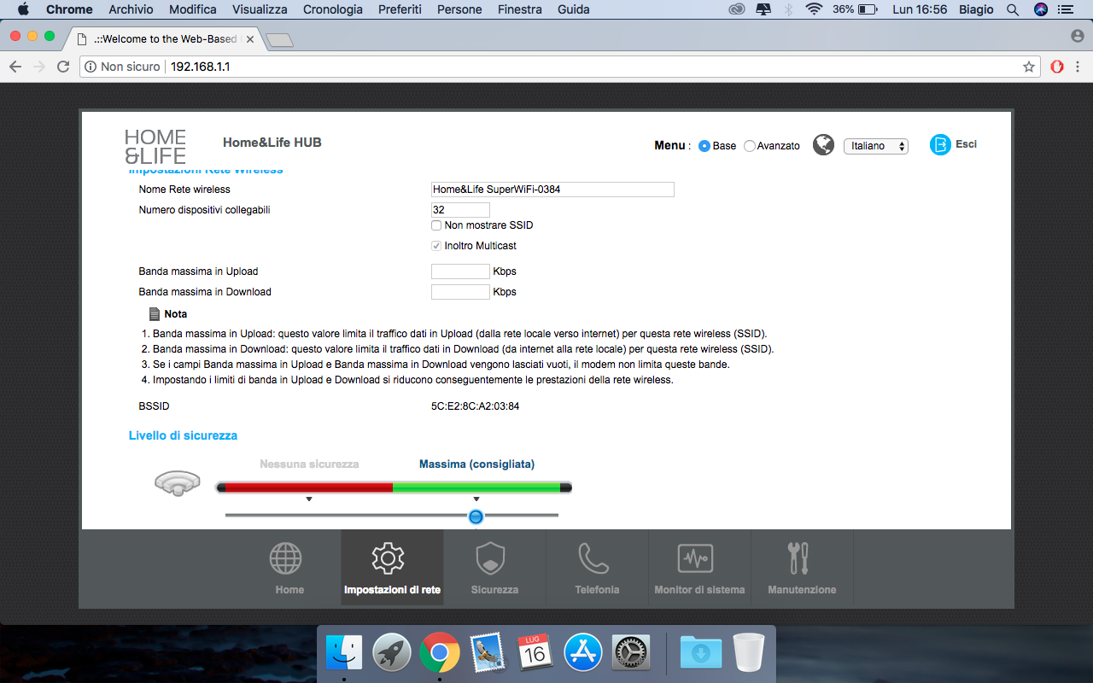The width and height of the screenshot is (1093, 683).
Task: Click the globe language icon in header
Action: pyautogui.click(x=823, y=145)
